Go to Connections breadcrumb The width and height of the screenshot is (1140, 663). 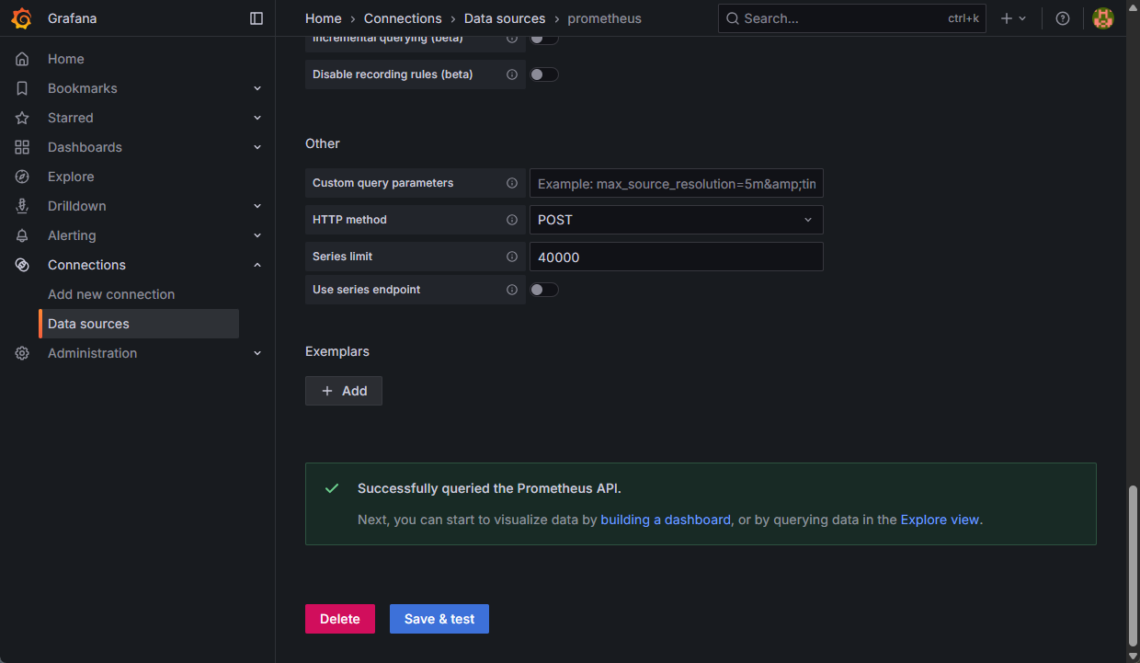click(403, 18)
